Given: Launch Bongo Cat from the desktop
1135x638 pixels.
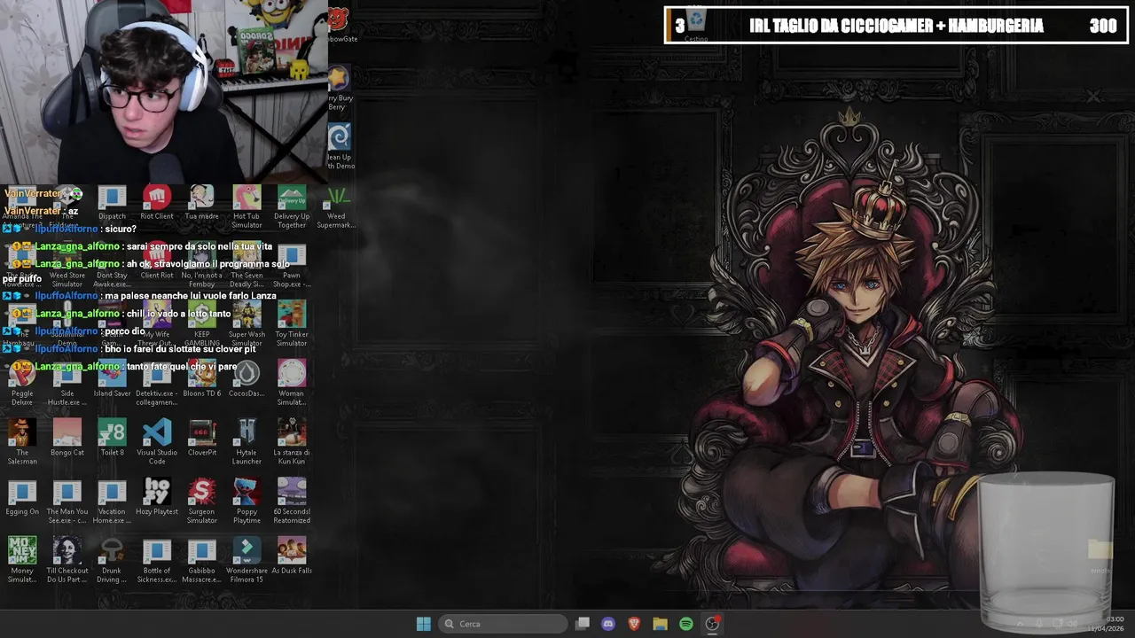Looking at the screenshot, I should click(x=67, y=440).
